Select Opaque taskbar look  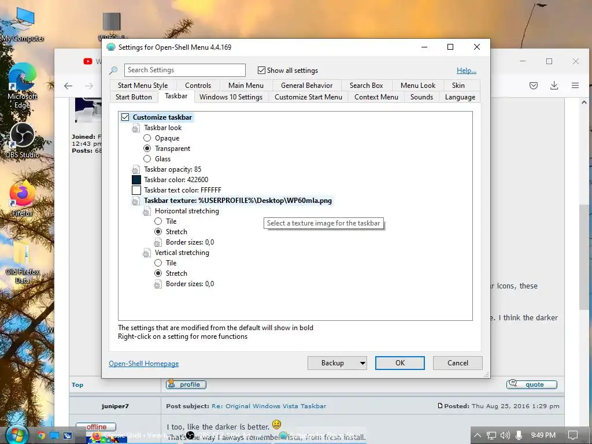pos(147,138)
